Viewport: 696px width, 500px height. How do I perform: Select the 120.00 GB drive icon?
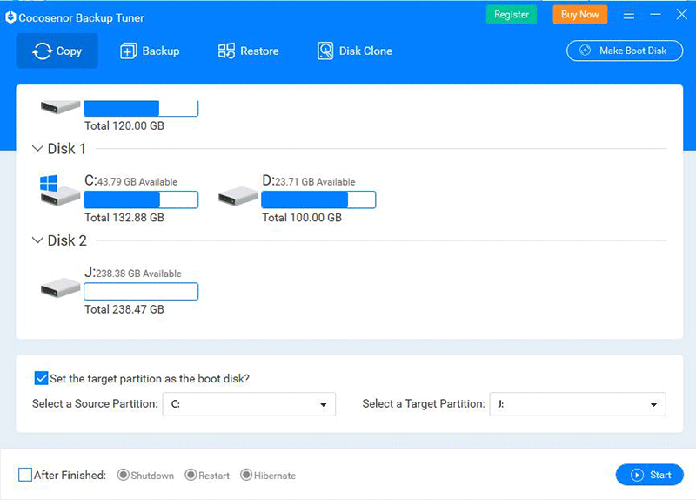pos(60,107)
